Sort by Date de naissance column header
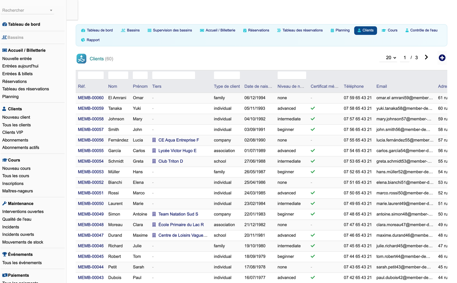The height and width of the screenshot is (283, 457). click(x=258, y=86)
